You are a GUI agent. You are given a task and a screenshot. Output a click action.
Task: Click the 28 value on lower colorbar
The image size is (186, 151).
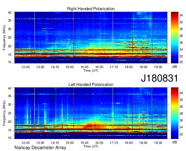tap(181, 114)
